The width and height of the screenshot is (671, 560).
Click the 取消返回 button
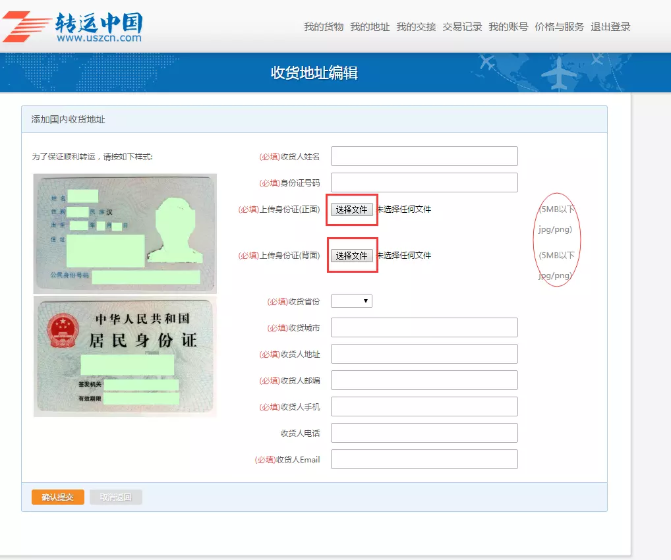(x=115, y=497)
